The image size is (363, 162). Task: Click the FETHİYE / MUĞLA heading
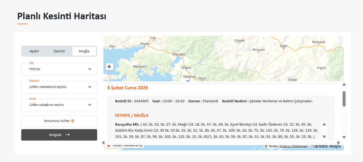click(132, 116)
